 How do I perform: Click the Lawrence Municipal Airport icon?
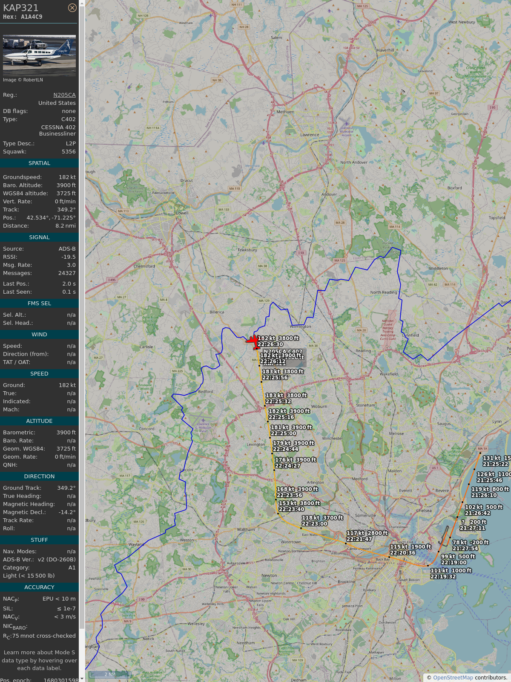(347, 123)
